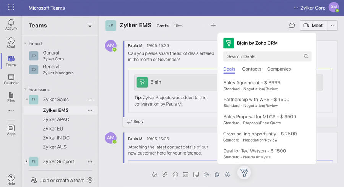Switch to the Files tab
Image resolution: width=344 pixels, height=187 pixels.
coord(178,26)
